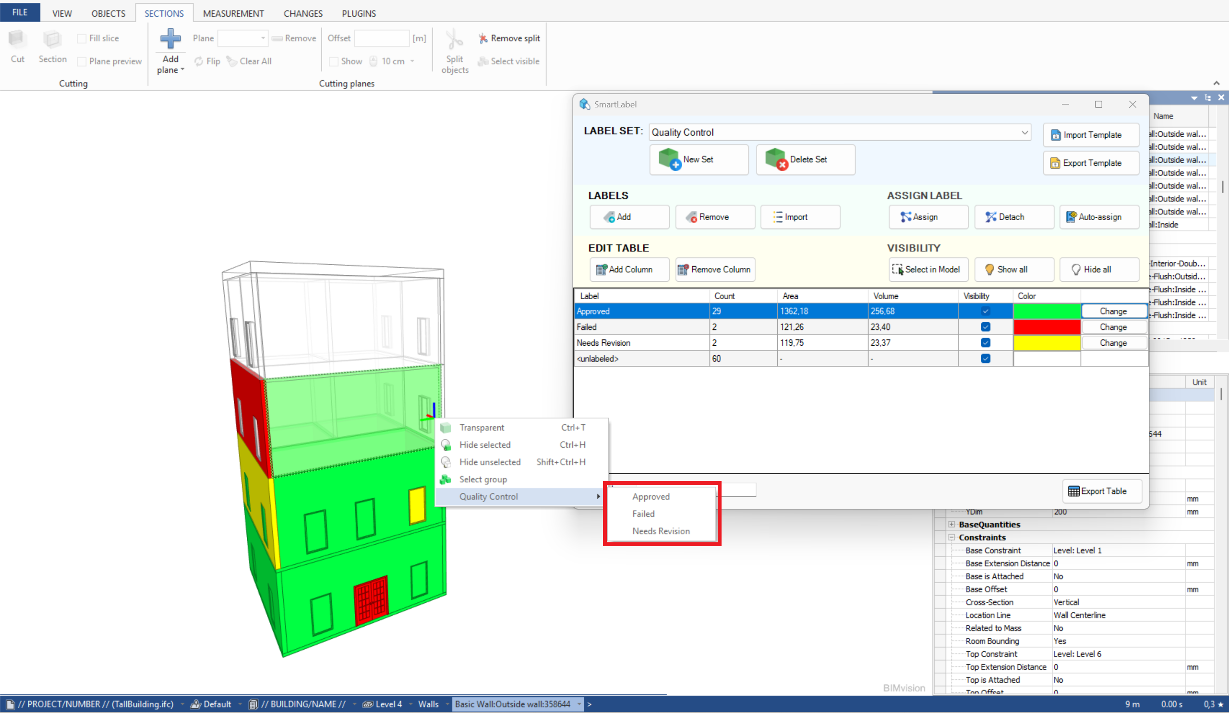Click Select in Model button
This screenshot has width=1229, height=713.
pos(928,269)
